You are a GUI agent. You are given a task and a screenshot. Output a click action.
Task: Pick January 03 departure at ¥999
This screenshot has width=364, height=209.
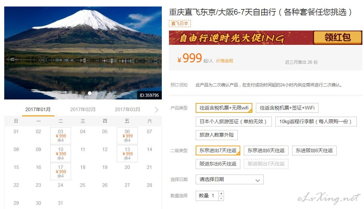(x=61, y=136)
